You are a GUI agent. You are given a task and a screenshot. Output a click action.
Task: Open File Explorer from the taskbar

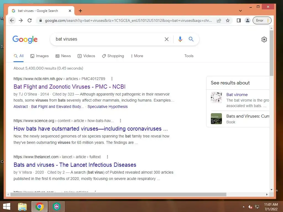pos(22,206)
